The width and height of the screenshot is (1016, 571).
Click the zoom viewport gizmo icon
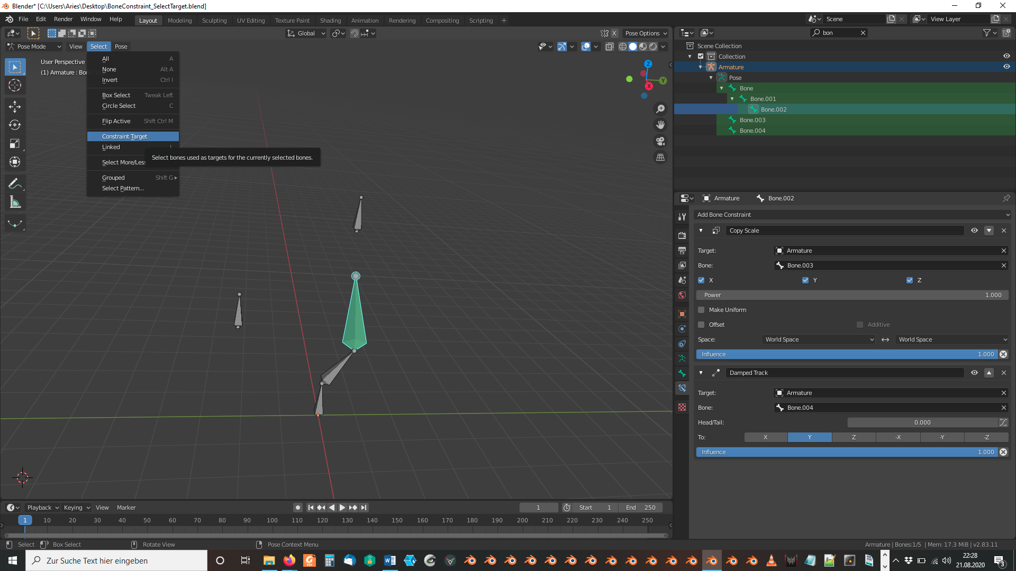click(x=660, y=109)
